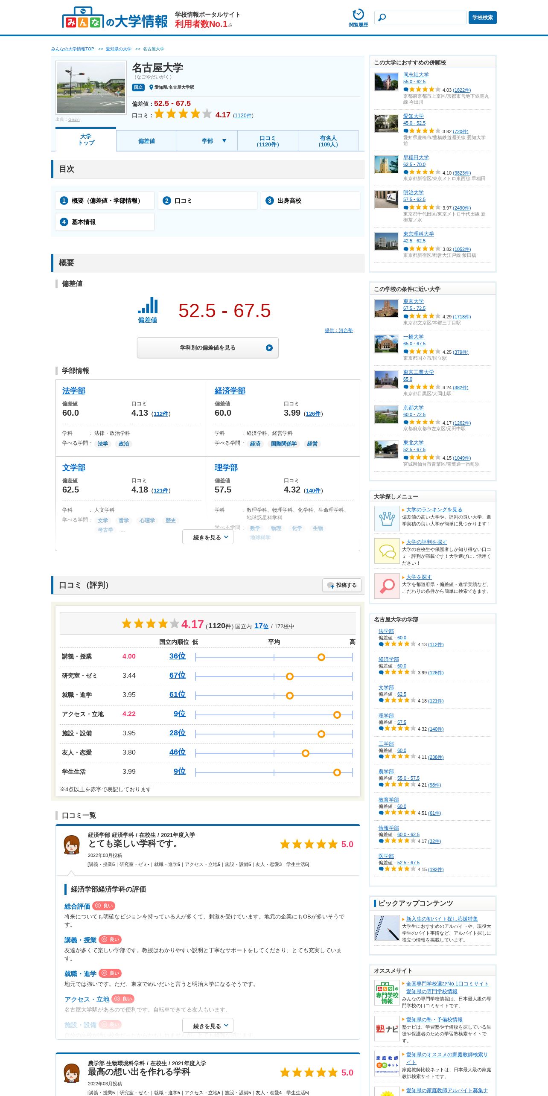Open the 工学部 sidebar faculty link

tap(386, 744)
